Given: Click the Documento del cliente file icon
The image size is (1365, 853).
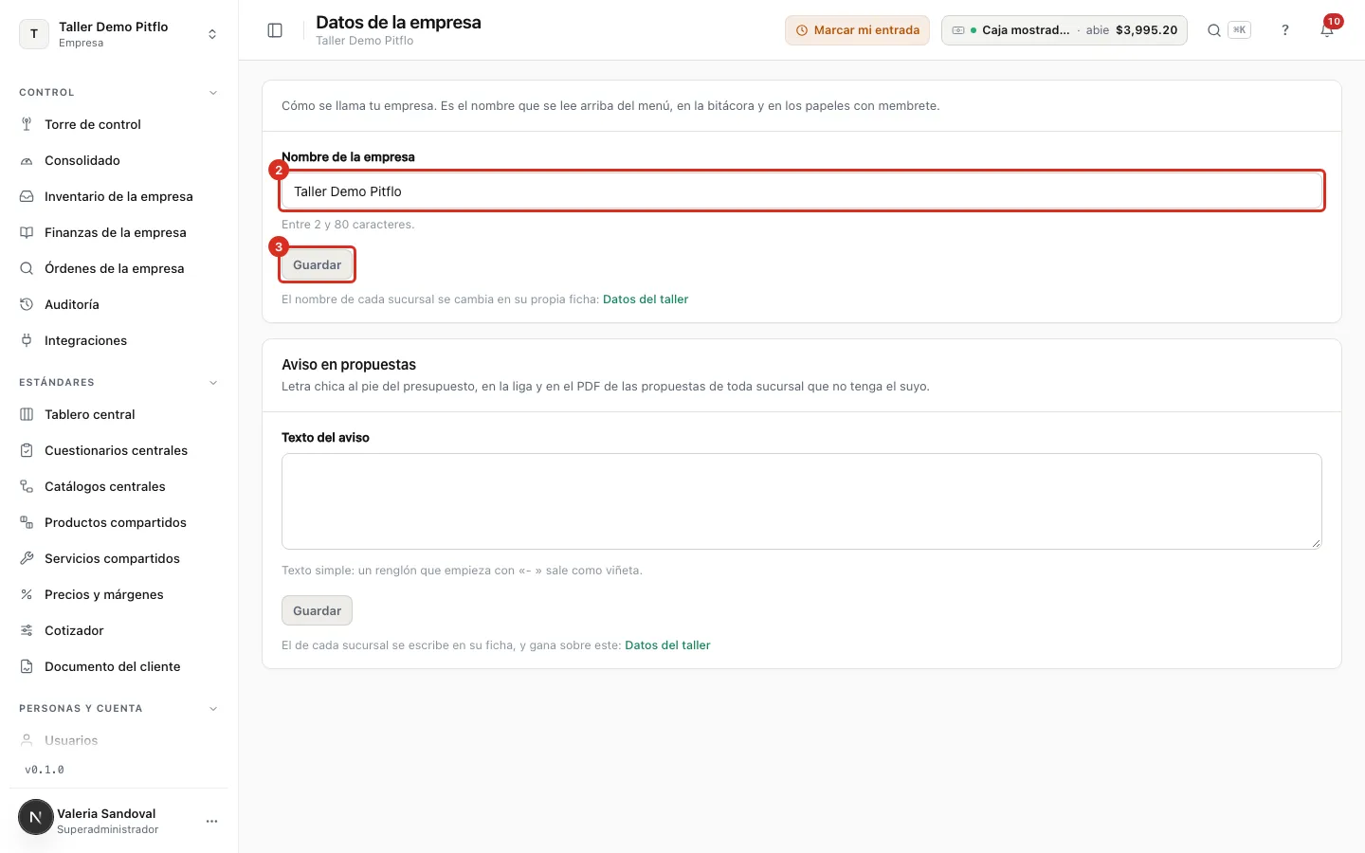Looking at the screenshot, I should coord(27,666).
